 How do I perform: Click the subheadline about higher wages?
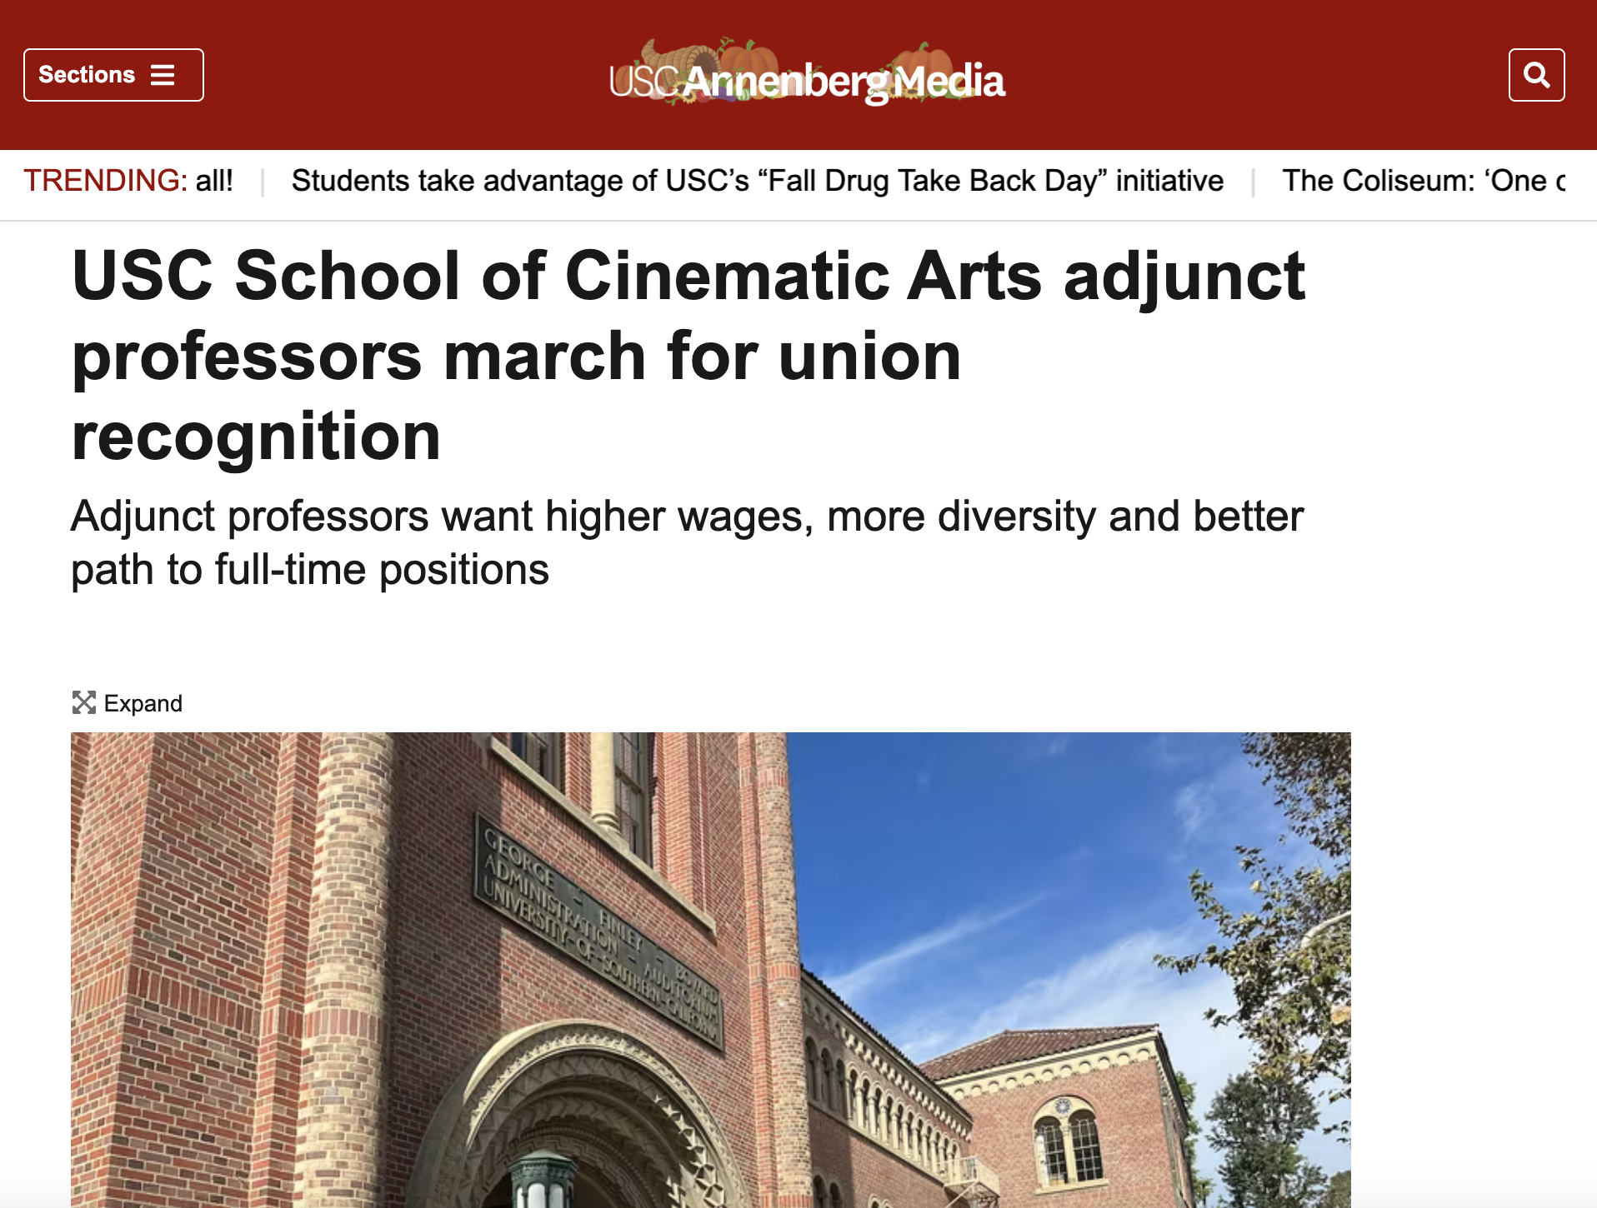point(687,542)
